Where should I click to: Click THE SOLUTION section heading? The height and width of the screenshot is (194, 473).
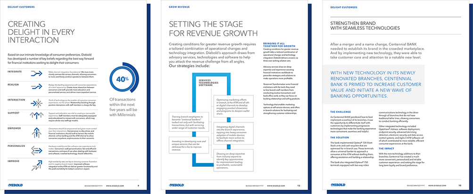click(x=340, y=137)
